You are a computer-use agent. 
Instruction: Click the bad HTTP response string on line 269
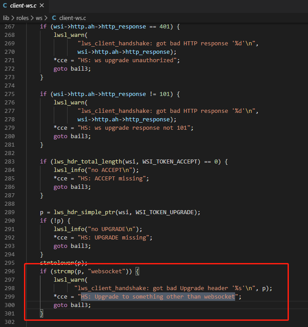[166, 44]
